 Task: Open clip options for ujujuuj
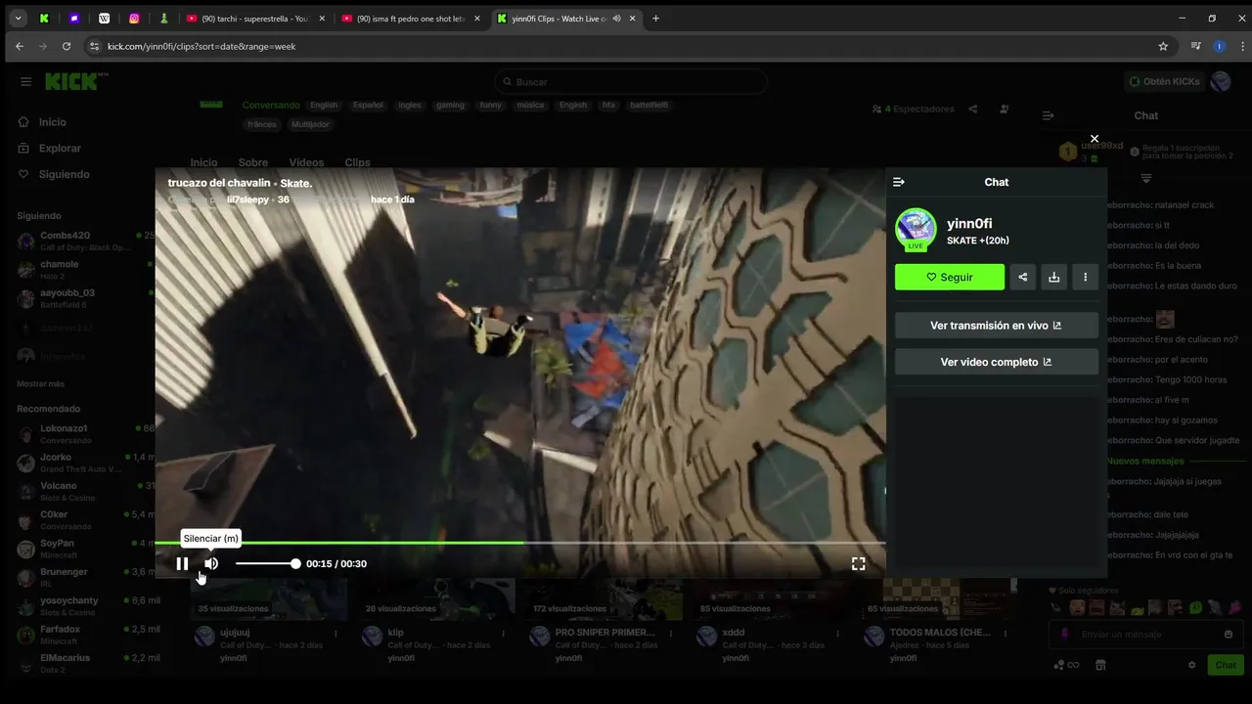point(335,633)
